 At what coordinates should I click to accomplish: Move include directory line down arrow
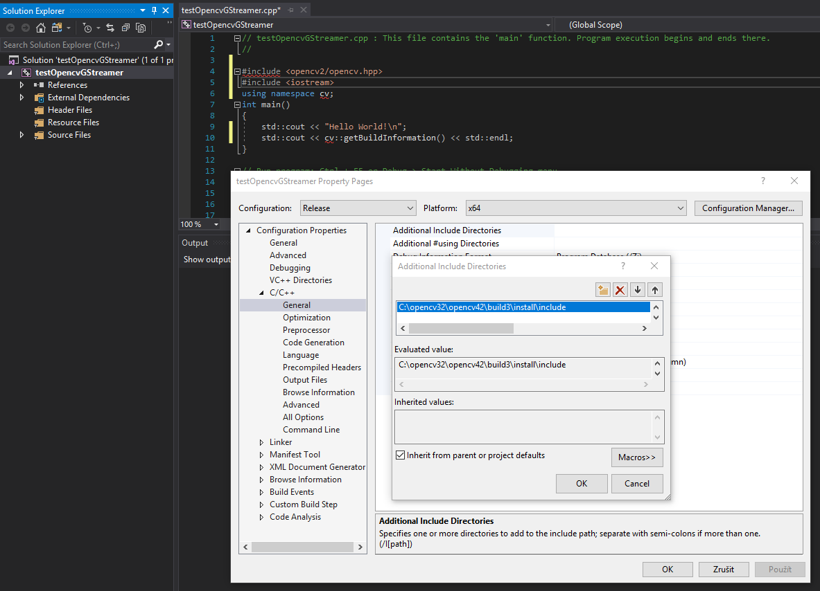pyautogui.click(x=638, y=290)
